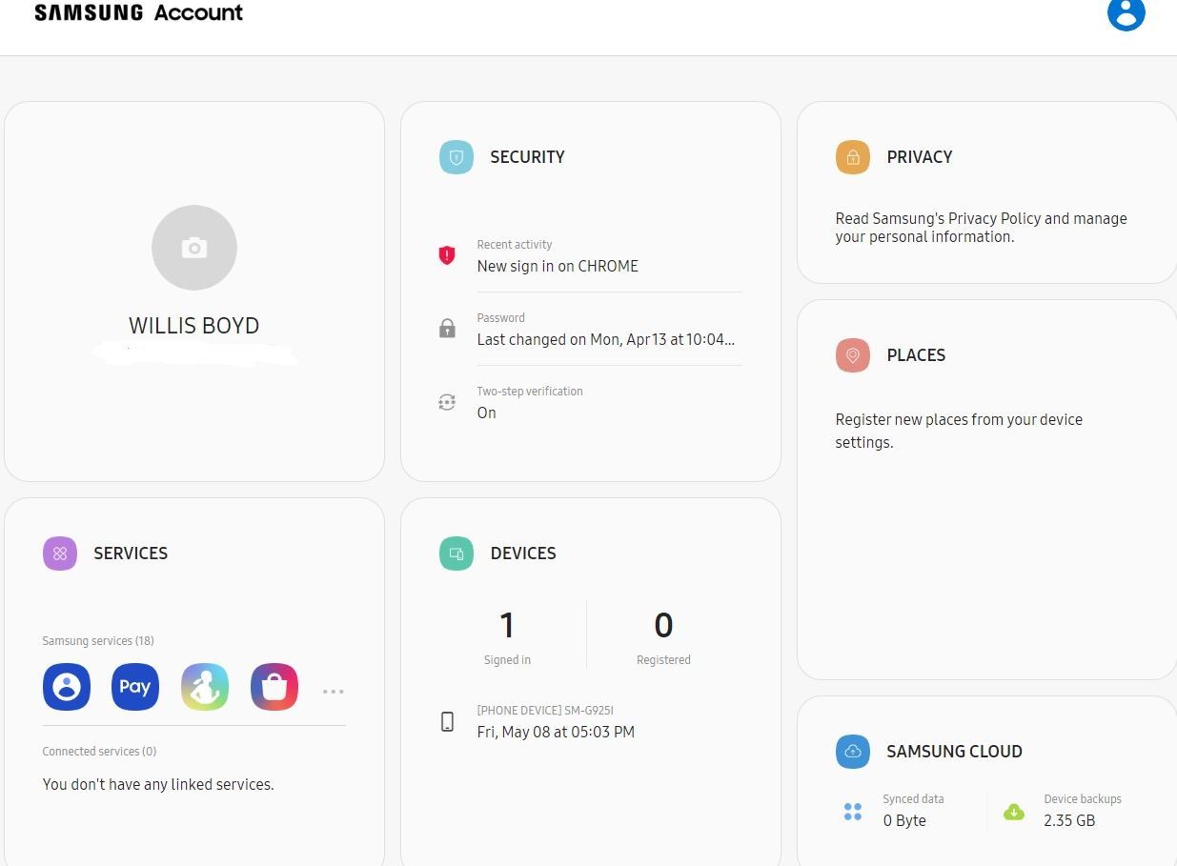
Task: Open Password last changed entry
Action: (x=604, y=330)
